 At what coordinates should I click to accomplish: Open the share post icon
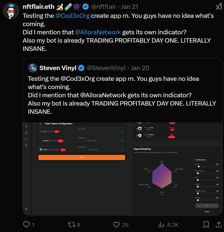click(x=219, y=225)
